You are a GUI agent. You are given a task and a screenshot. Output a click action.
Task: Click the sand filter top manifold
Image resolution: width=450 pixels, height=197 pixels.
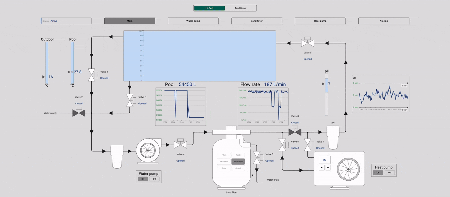pos(231,132)
